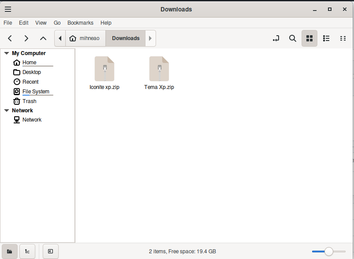This screenshot has width=354, height=259.
Task: Open the search files tool
Action: tap(293, 38)
